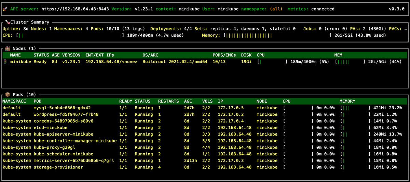Click the minikube node CPU usage bar
Viewport: 410px width, 182px height.
pos(272,62)
